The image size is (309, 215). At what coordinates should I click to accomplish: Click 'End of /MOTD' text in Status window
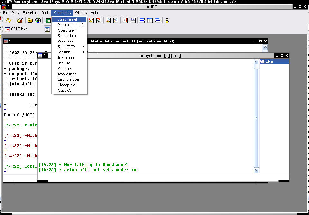19,115
